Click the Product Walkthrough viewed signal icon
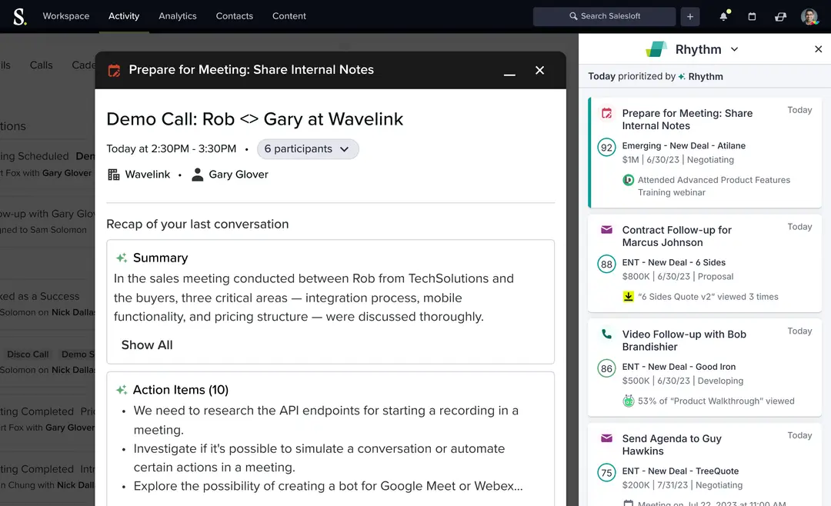The image size is (831, 506). coord(628,401)
